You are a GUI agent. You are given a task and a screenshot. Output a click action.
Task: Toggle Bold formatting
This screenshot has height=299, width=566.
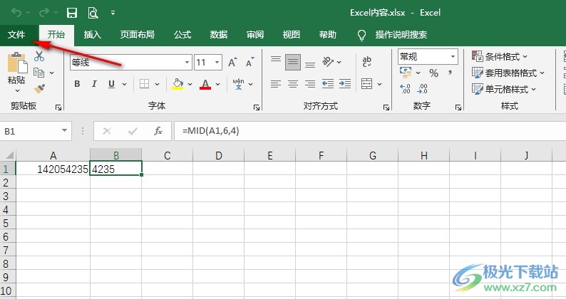pyautogui.click(x=77, y=84)
